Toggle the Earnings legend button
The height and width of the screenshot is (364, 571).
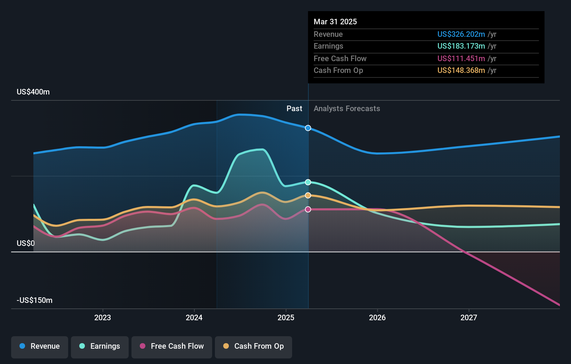pyautogui.click(x=100, y=347)
